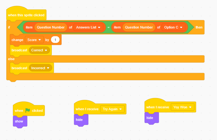Click 'when I receive' on Yoy Won block
This screenshot has width=217, height=140.
click(158, 107)
